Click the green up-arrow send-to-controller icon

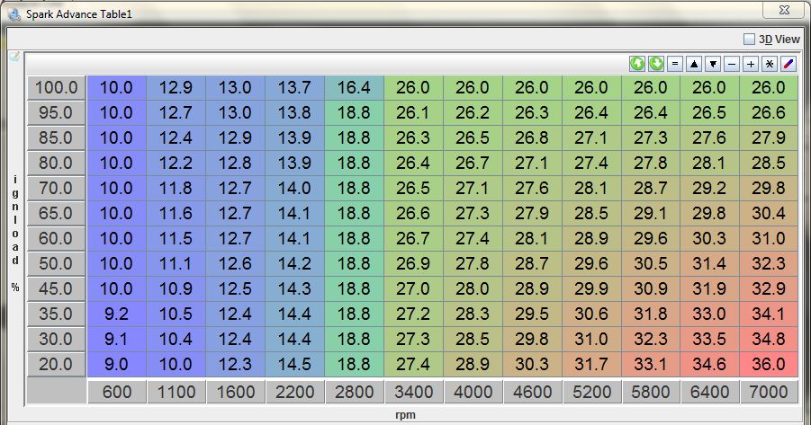(x=637, y=64)
